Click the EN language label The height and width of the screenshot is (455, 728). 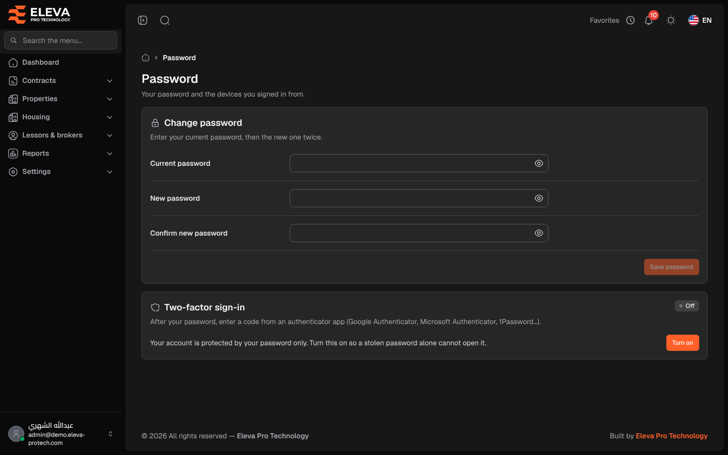(x=707, y=20)
